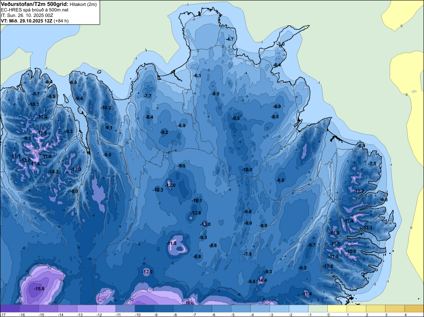424x317 pixels.
Task: Click legend swatch between -10 and -9
Action: point(145,309)
